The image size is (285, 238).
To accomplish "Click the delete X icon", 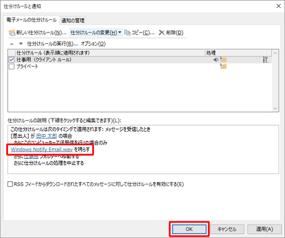I will (x=161, y=32).
